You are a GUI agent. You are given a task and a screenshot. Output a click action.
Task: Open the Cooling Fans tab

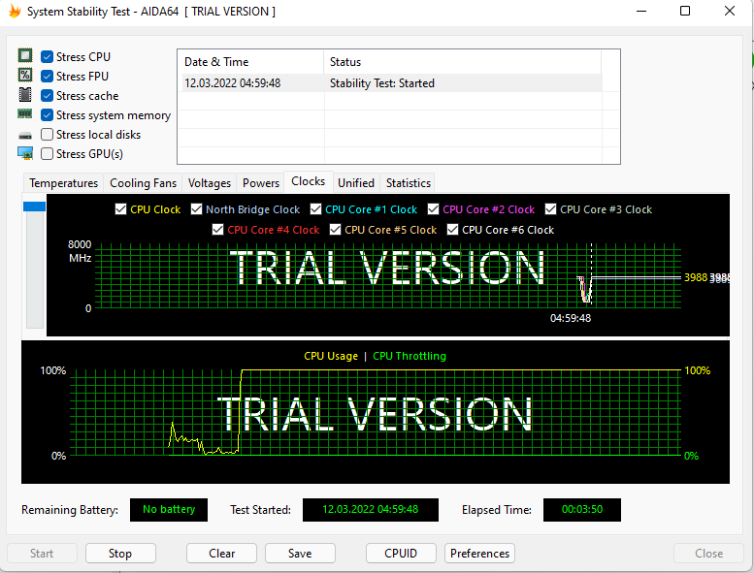(x=143, y=183)
